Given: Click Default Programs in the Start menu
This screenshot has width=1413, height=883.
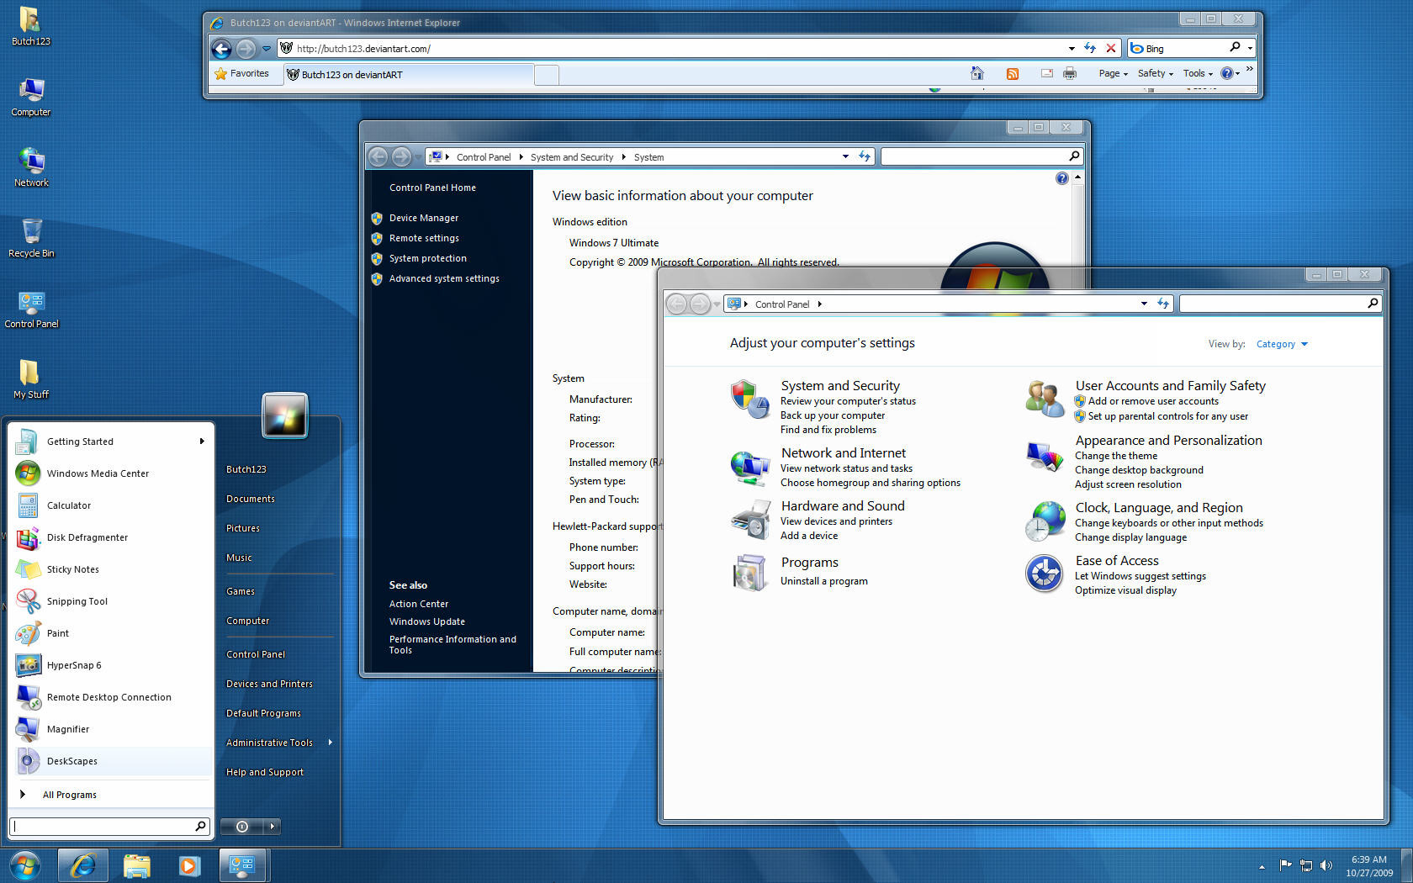Looking at the screenshot, I should (x=263, y=713).
